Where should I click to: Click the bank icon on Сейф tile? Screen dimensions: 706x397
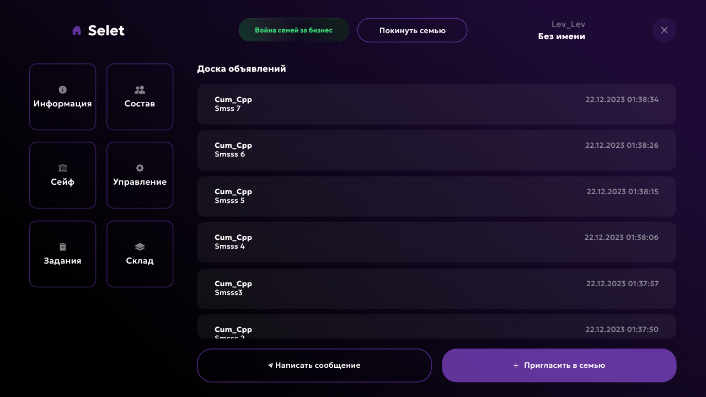62,168
